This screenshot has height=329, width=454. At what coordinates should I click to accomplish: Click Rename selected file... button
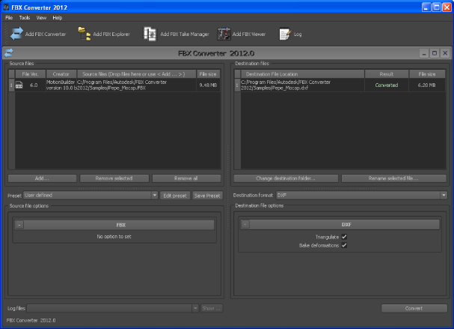pyautogui.click(x=393, y=178)
